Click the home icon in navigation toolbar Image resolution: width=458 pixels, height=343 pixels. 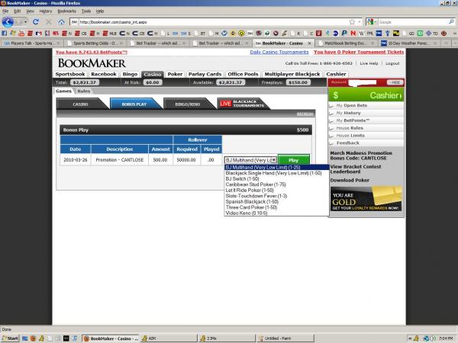point(63,22)
